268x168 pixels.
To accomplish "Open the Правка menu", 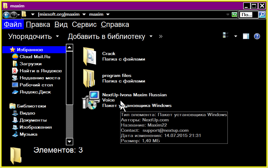I will pos(38,25).
